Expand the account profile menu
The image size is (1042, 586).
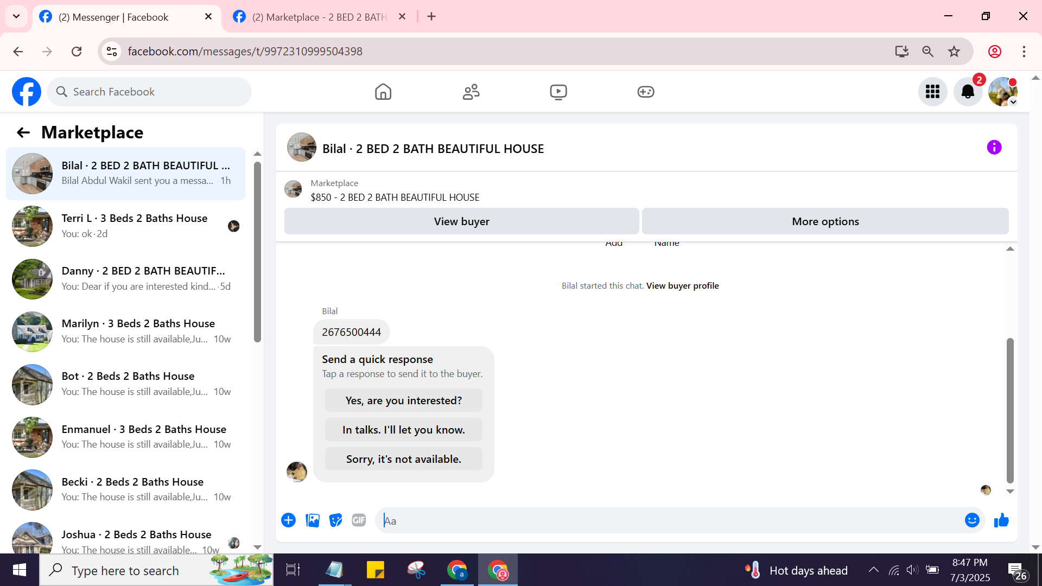pyautogui.click(x=1002, y=92)
